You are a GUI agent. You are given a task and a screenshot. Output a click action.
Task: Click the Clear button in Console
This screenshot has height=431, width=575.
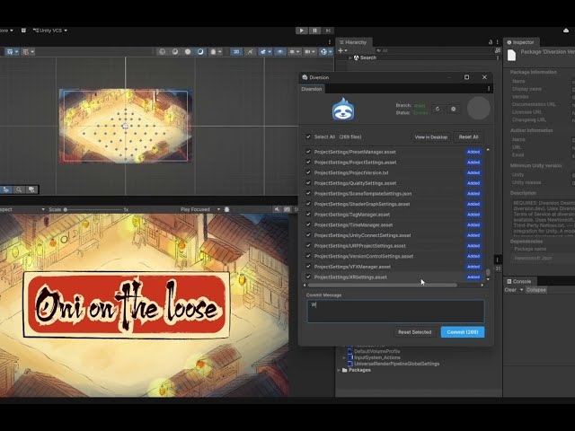(510, 290)
